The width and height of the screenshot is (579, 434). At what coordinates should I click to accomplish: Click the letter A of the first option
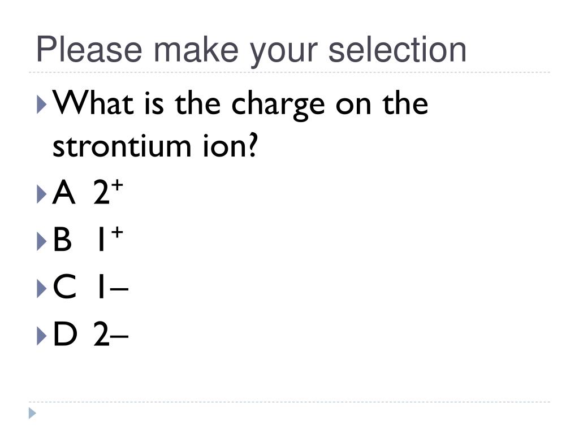tap(64, 192)
